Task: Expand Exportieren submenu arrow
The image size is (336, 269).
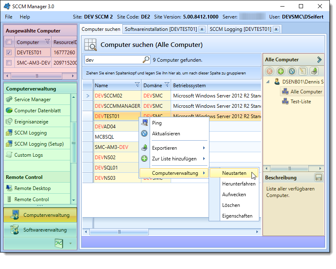Action: point(204,148)
